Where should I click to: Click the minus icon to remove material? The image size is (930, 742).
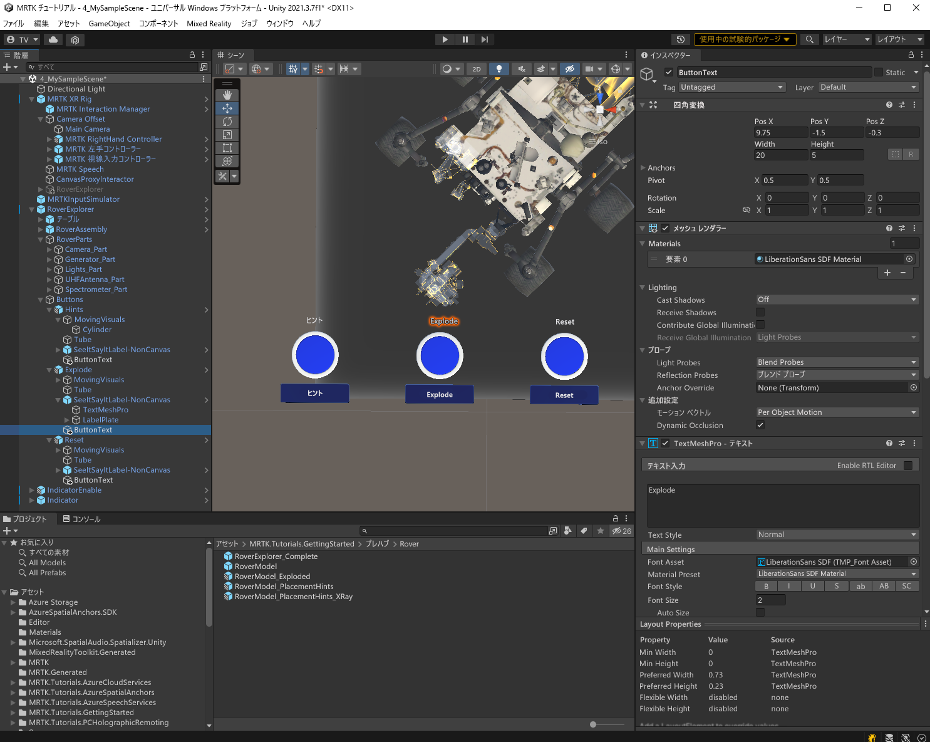tap(903, 273)
